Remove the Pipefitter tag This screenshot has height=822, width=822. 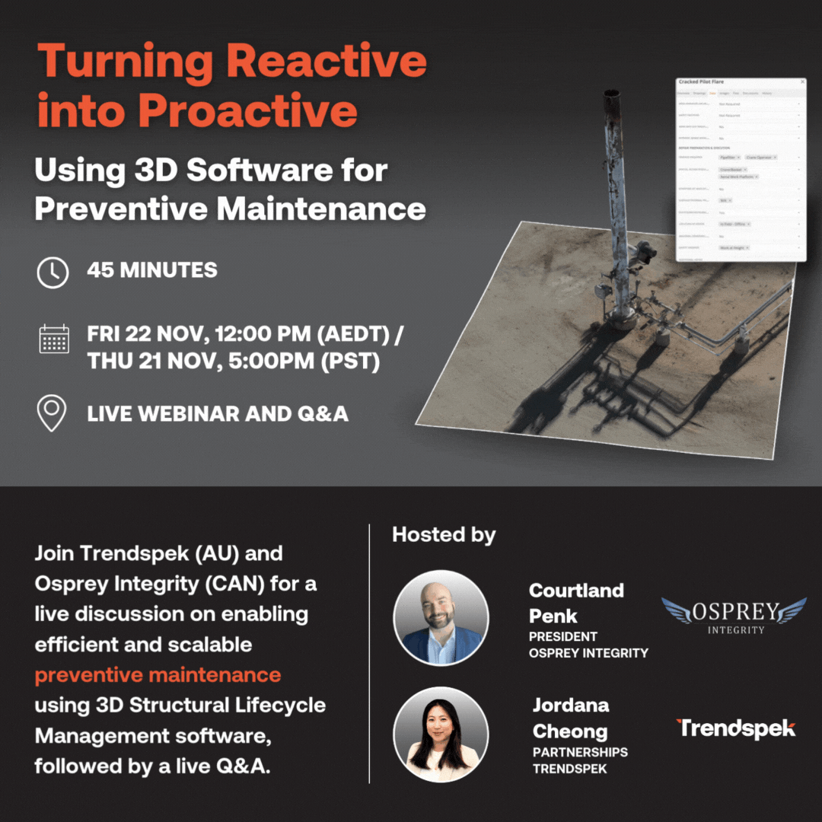point(738,158)
